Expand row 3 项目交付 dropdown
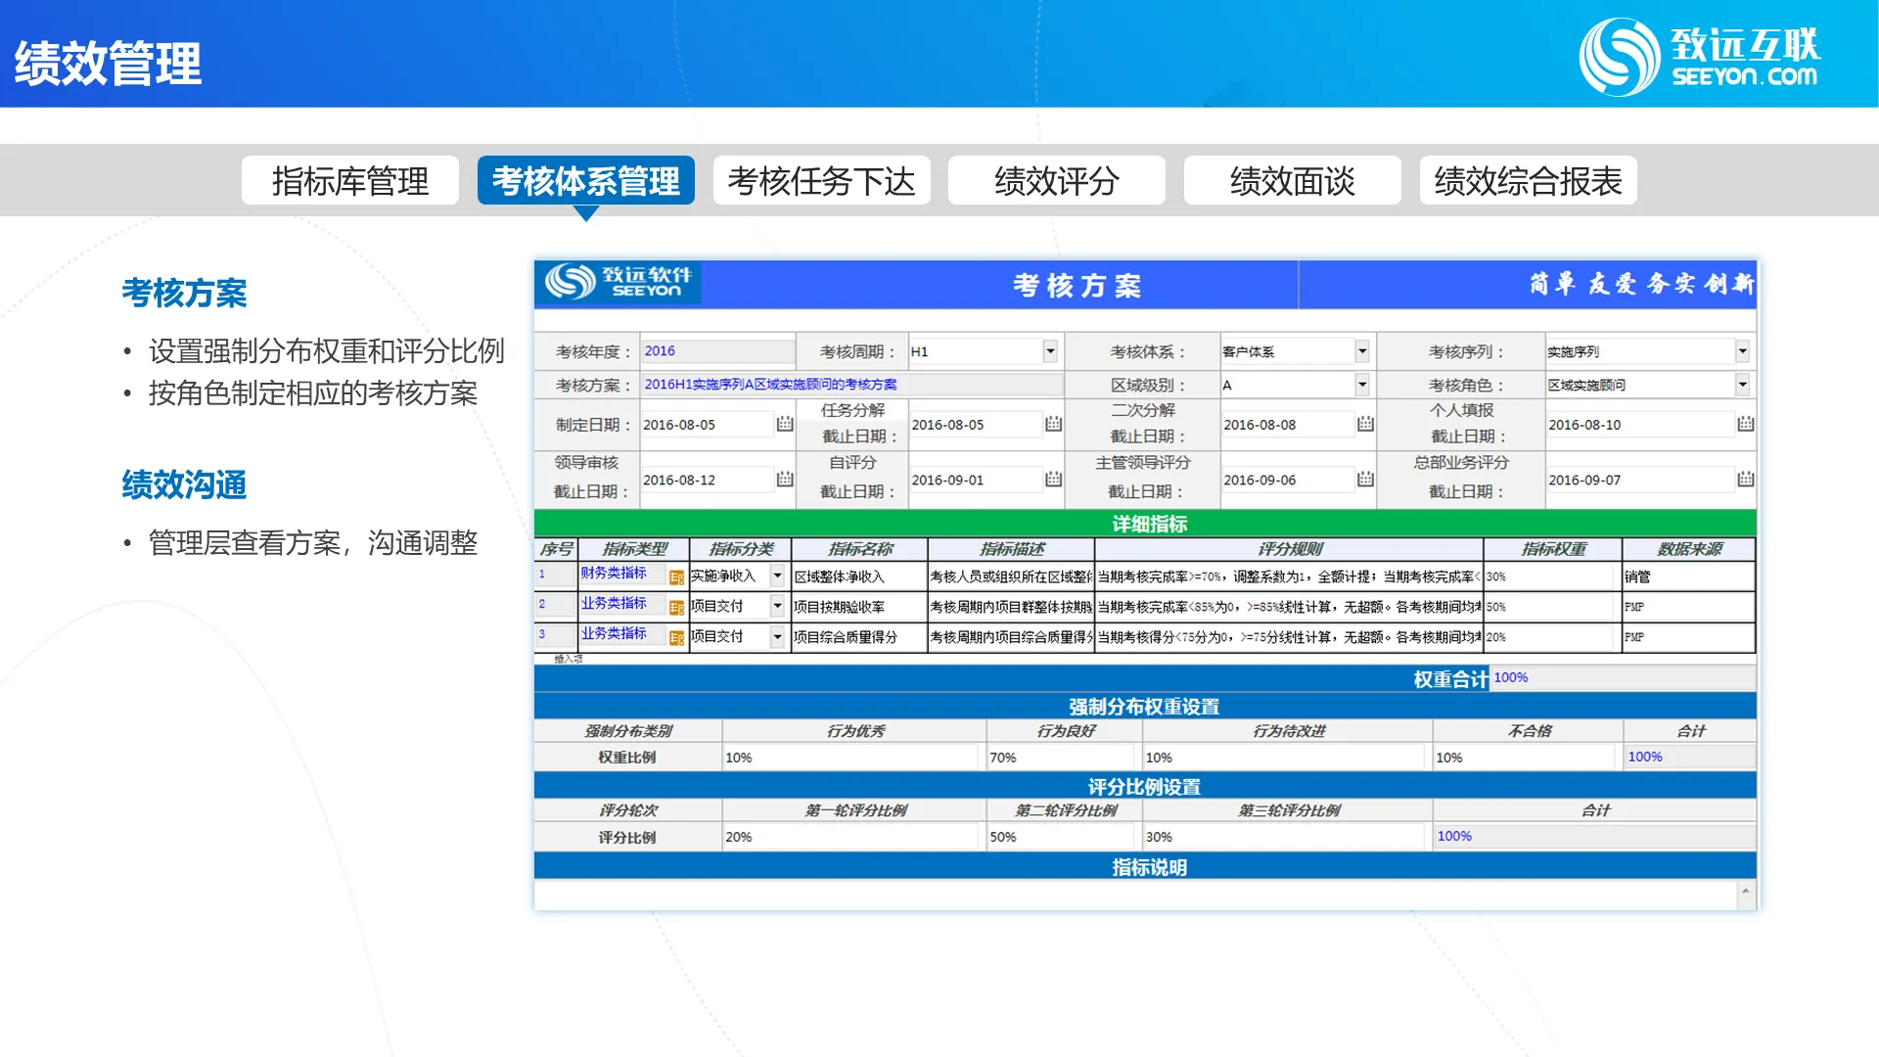 [x=778, y=637]
